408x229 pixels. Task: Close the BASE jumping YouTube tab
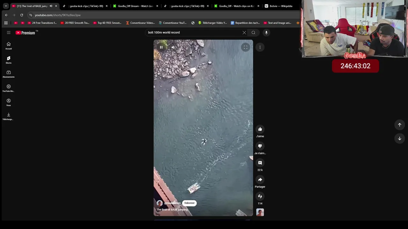click(x=56, y=6)
